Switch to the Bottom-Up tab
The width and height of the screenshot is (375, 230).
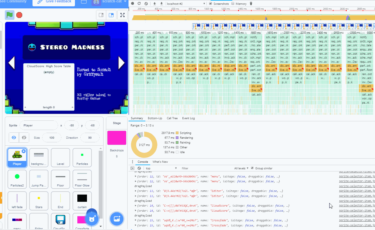155,118
